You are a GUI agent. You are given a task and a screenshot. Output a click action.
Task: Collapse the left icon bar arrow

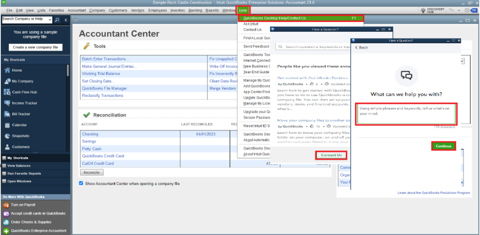tap(65, 20)
